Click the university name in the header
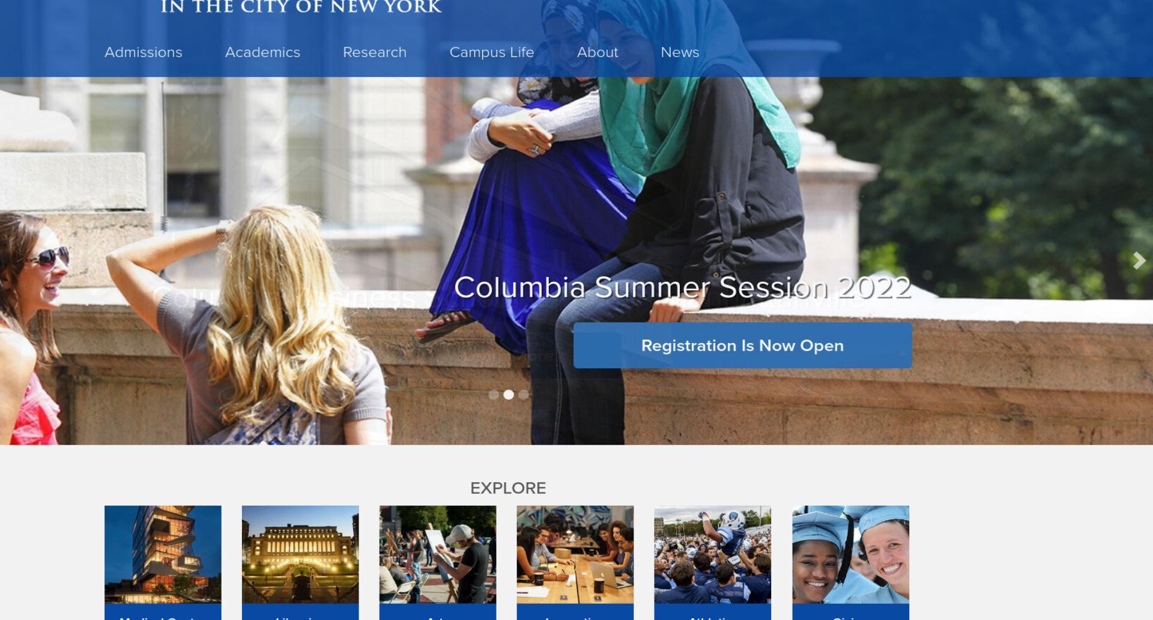The height and width of the screenshot is (620, 1153). point(301,7)
